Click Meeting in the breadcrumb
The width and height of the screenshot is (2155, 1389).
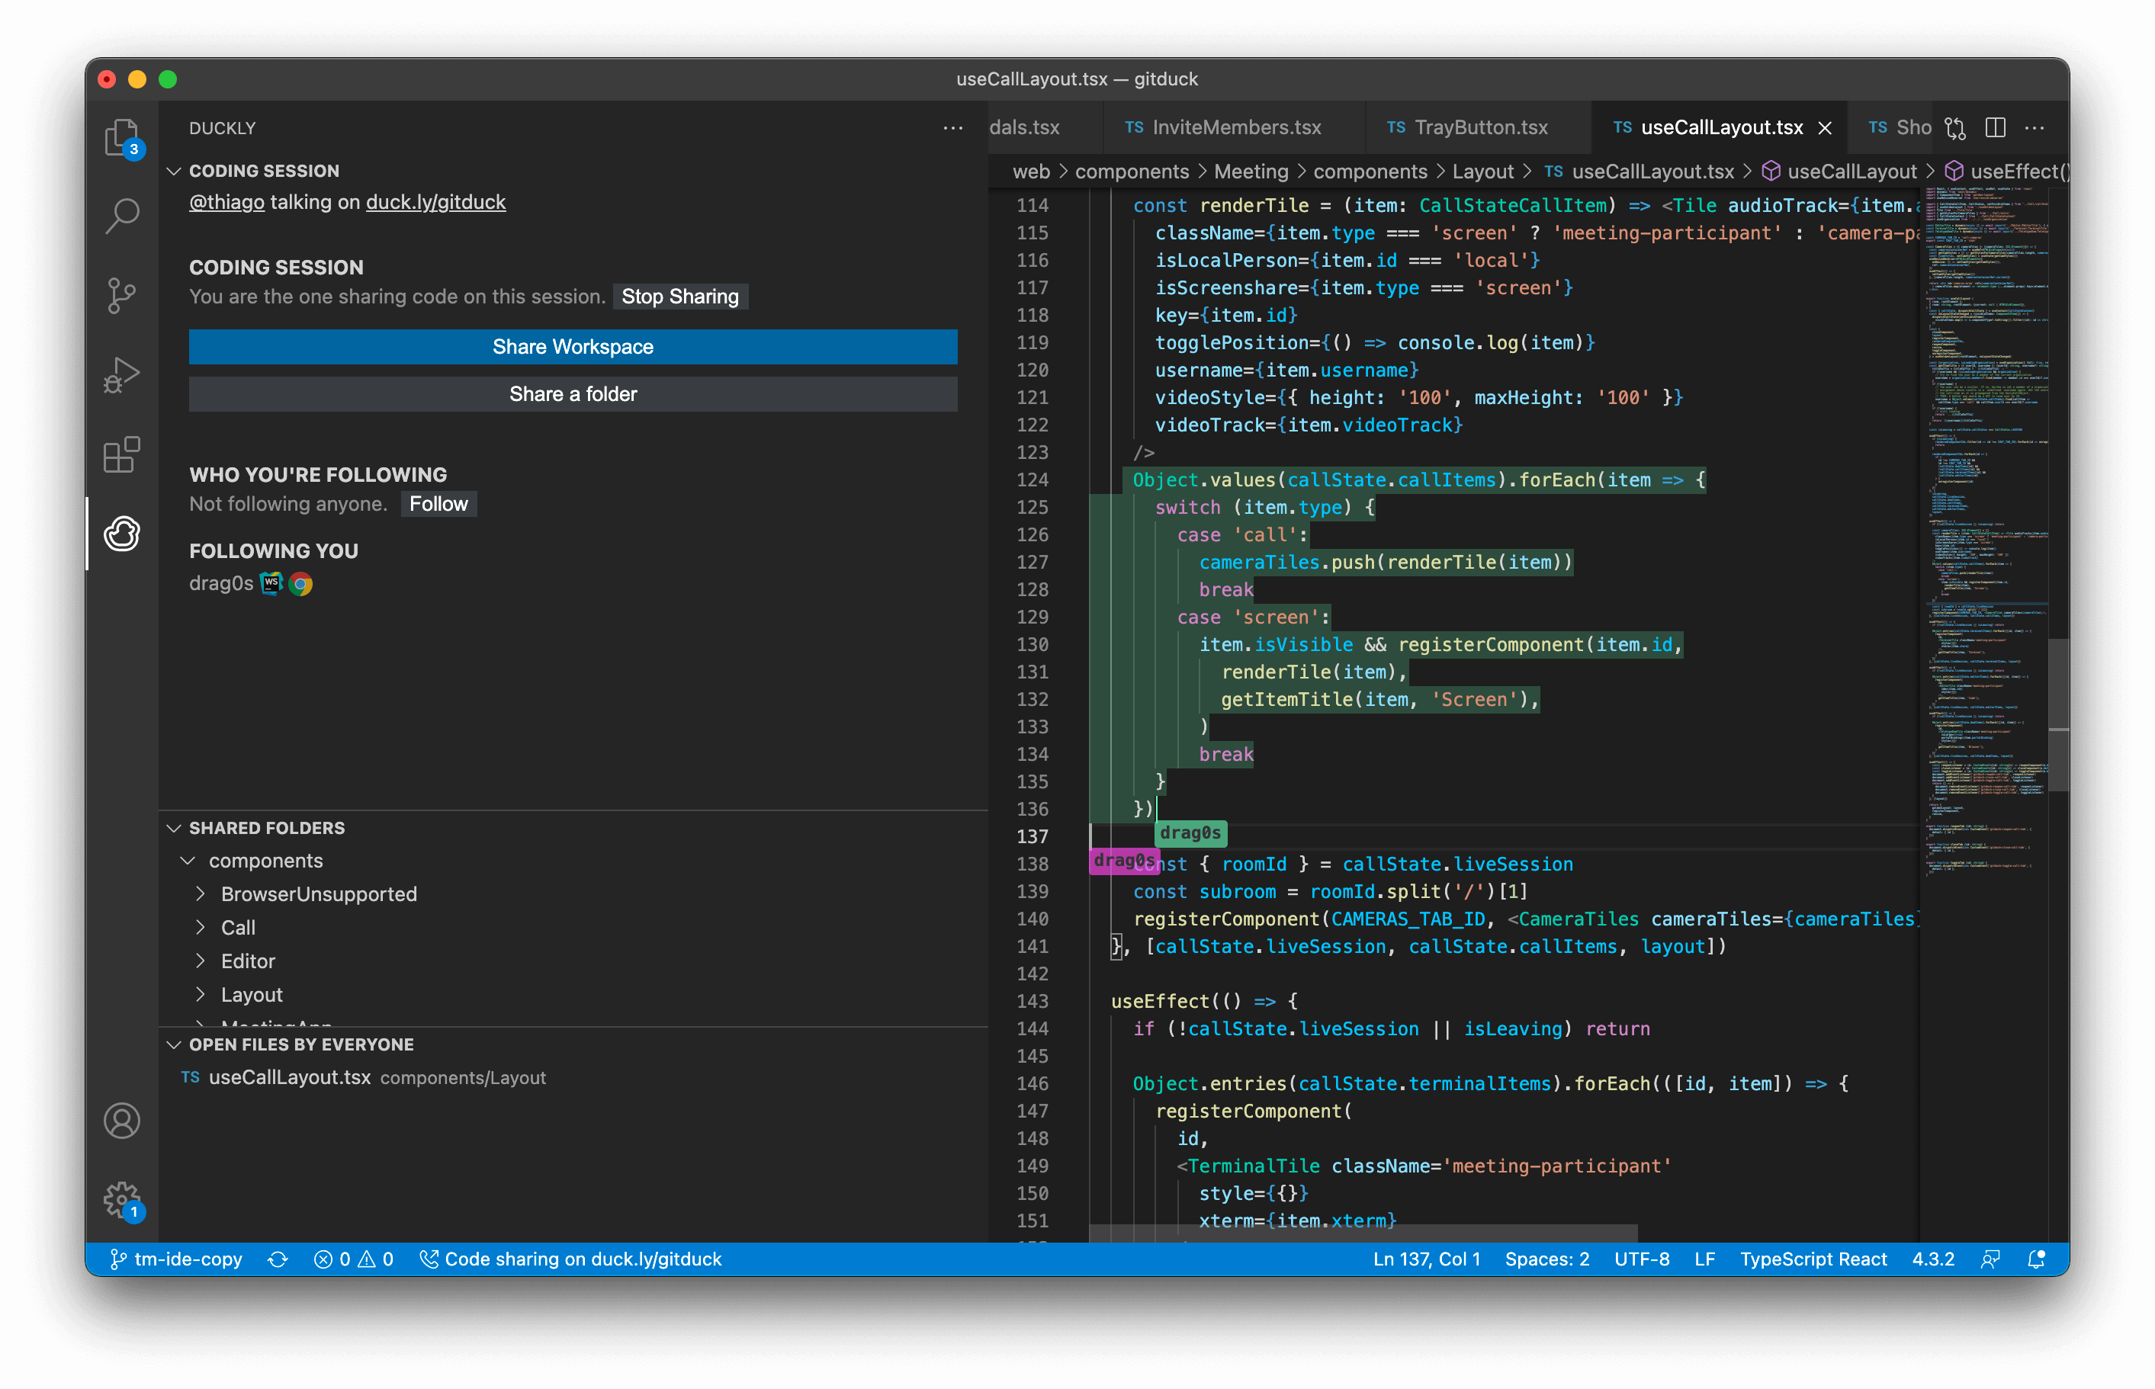(1251, 172)
